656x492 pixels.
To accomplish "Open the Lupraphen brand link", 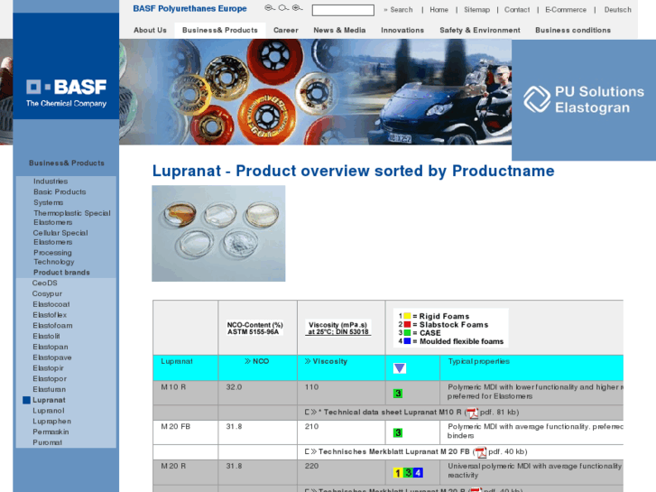I will 51,422.
